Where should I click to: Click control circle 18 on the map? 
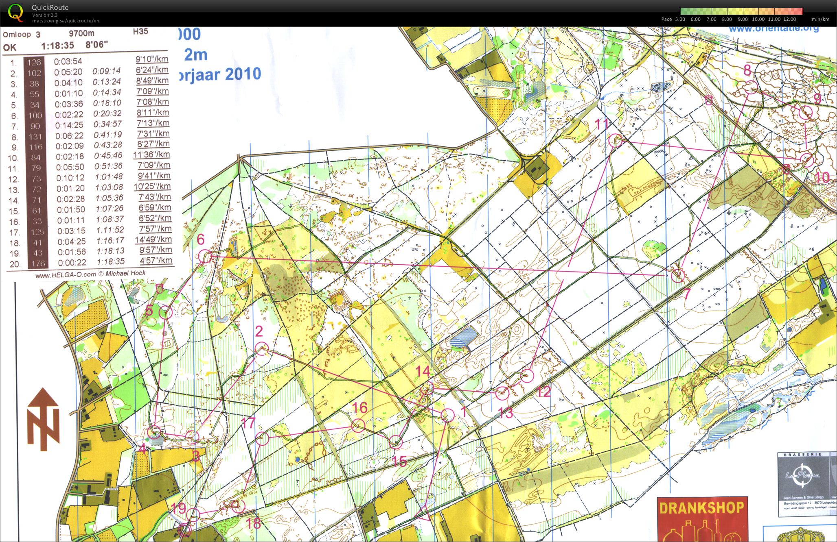238,506
